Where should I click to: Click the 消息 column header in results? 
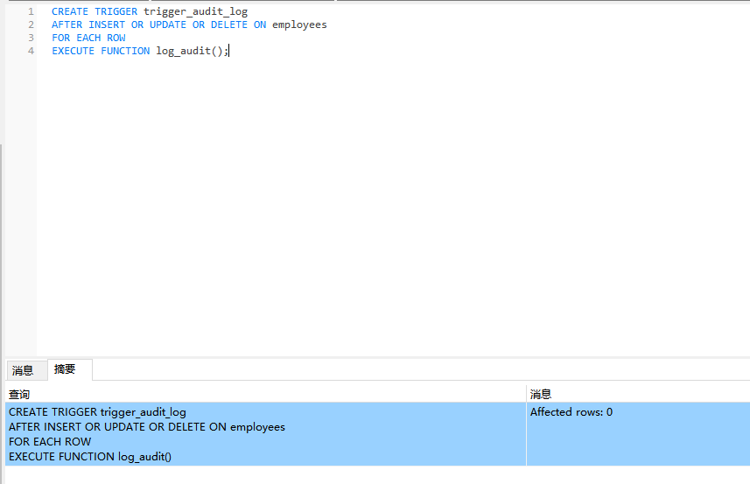point(638,394)
